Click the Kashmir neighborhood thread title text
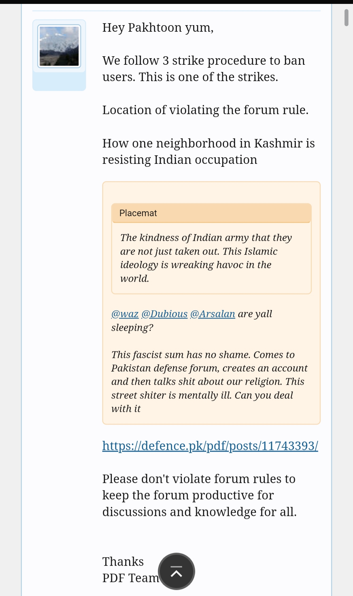 [x=209, y=151]
